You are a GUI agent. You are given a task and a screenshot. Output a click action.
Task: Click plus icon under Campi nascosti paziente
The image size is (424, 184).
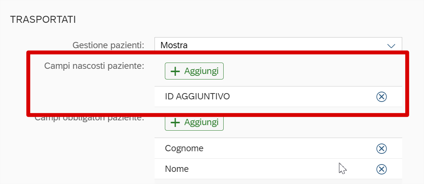click(175, 71)
